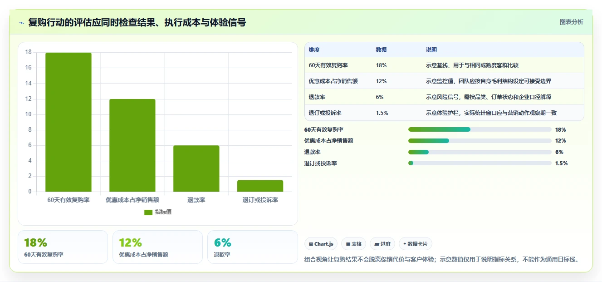Click the 6% value in the table
Viewport: 602px width, 282px height.
[x=380, y=97]
